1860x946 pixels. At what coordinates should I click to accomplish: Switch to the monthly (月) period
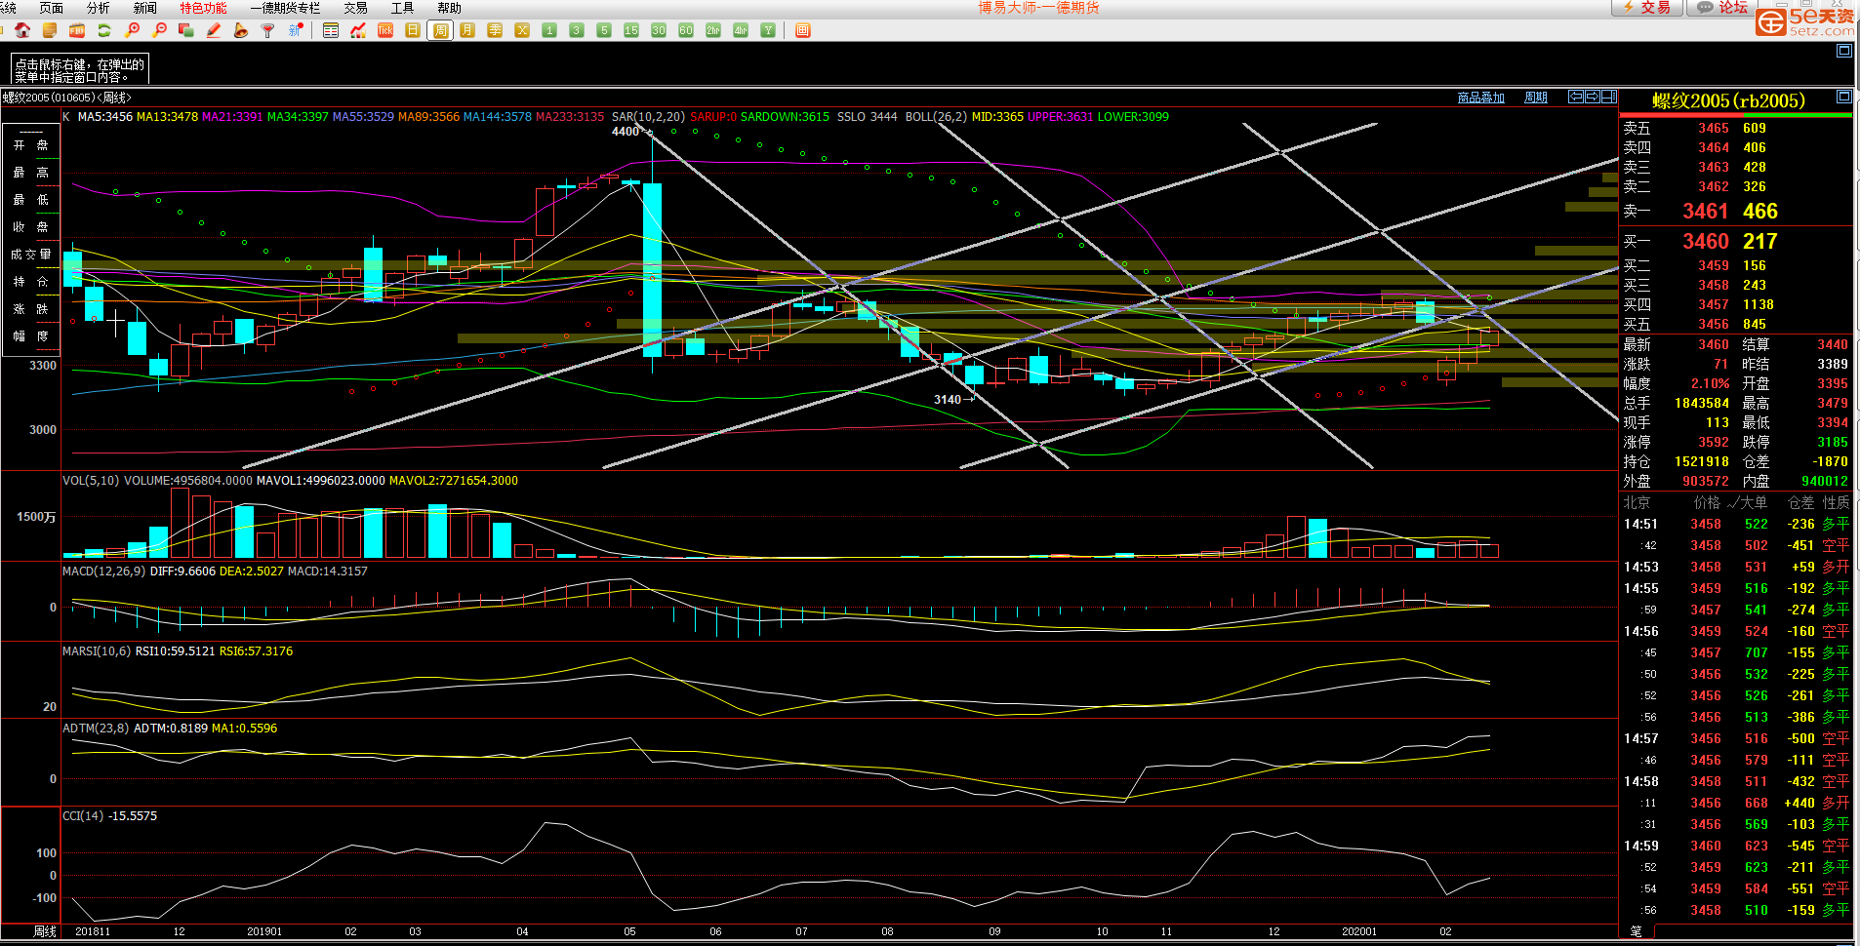point(467,30)
